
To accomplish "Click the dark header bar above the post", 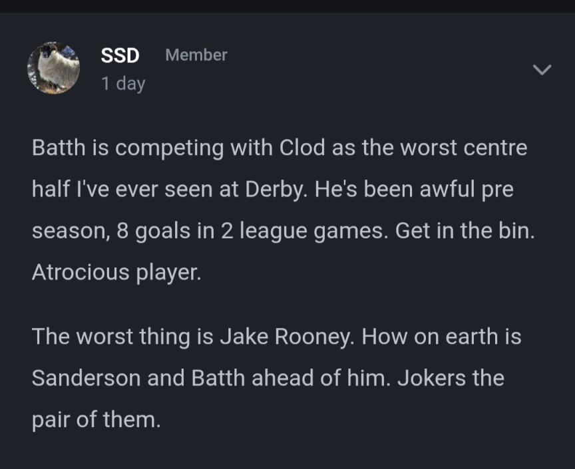I will (x=287, y=7).
